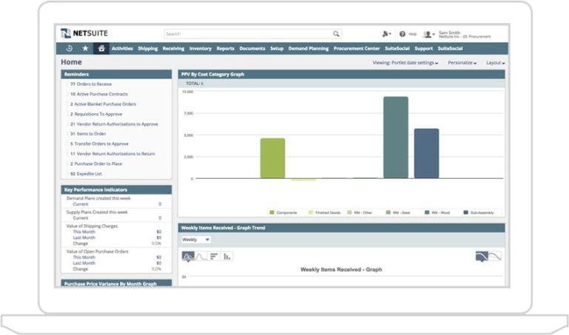Open the Recent Records clock icon
This screenshot has width=569, height=335.
(x=69, y=48)
